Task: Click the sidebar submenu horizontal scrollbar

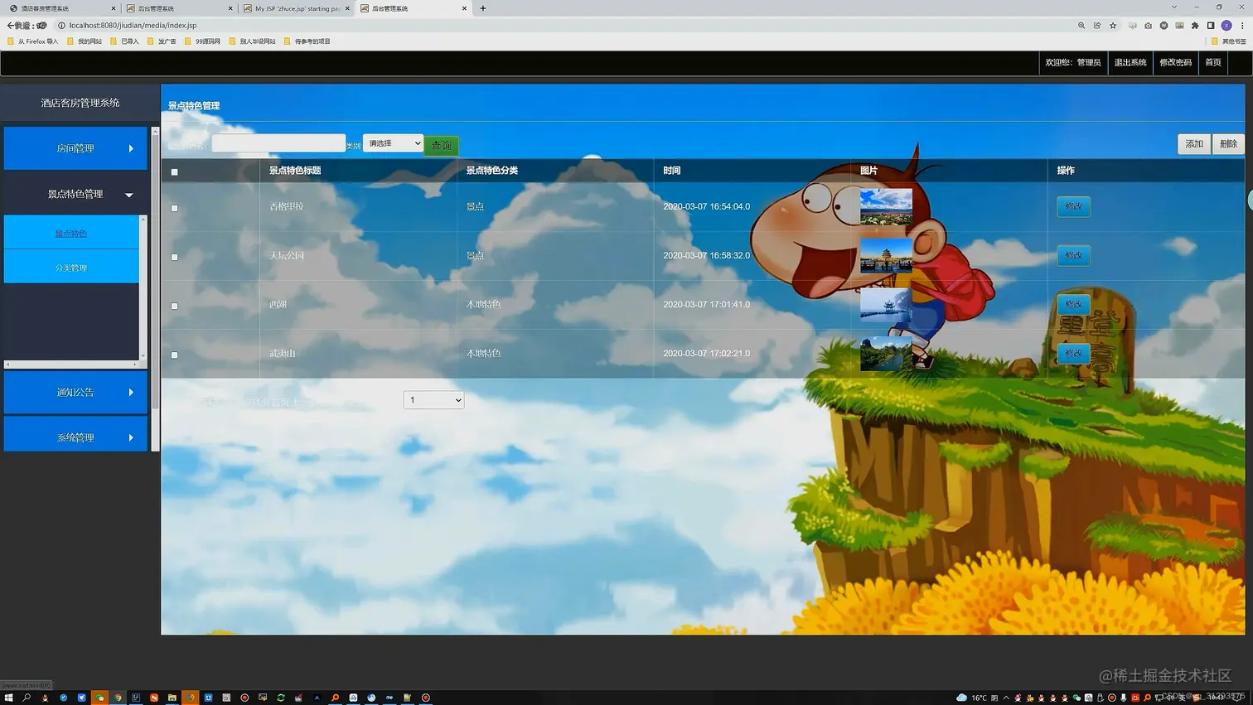Action: 71,365
